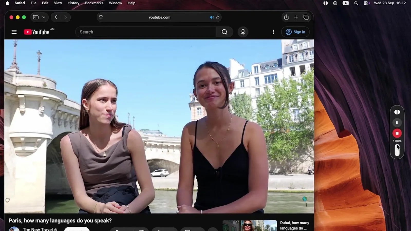Open YouTube settings three-dot menu
Screen dimensions: 411x231
[x=273, y=32]
